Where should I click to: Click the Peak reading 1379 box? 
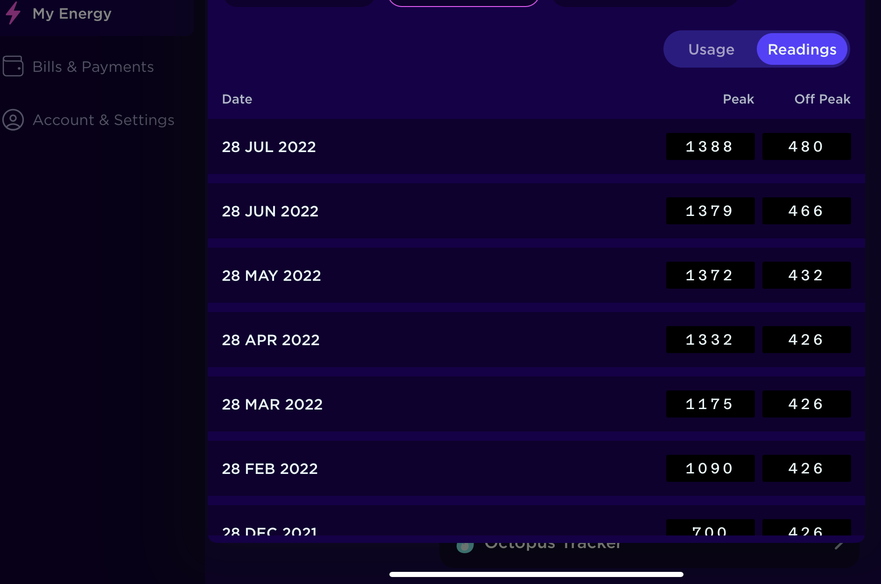710,211
